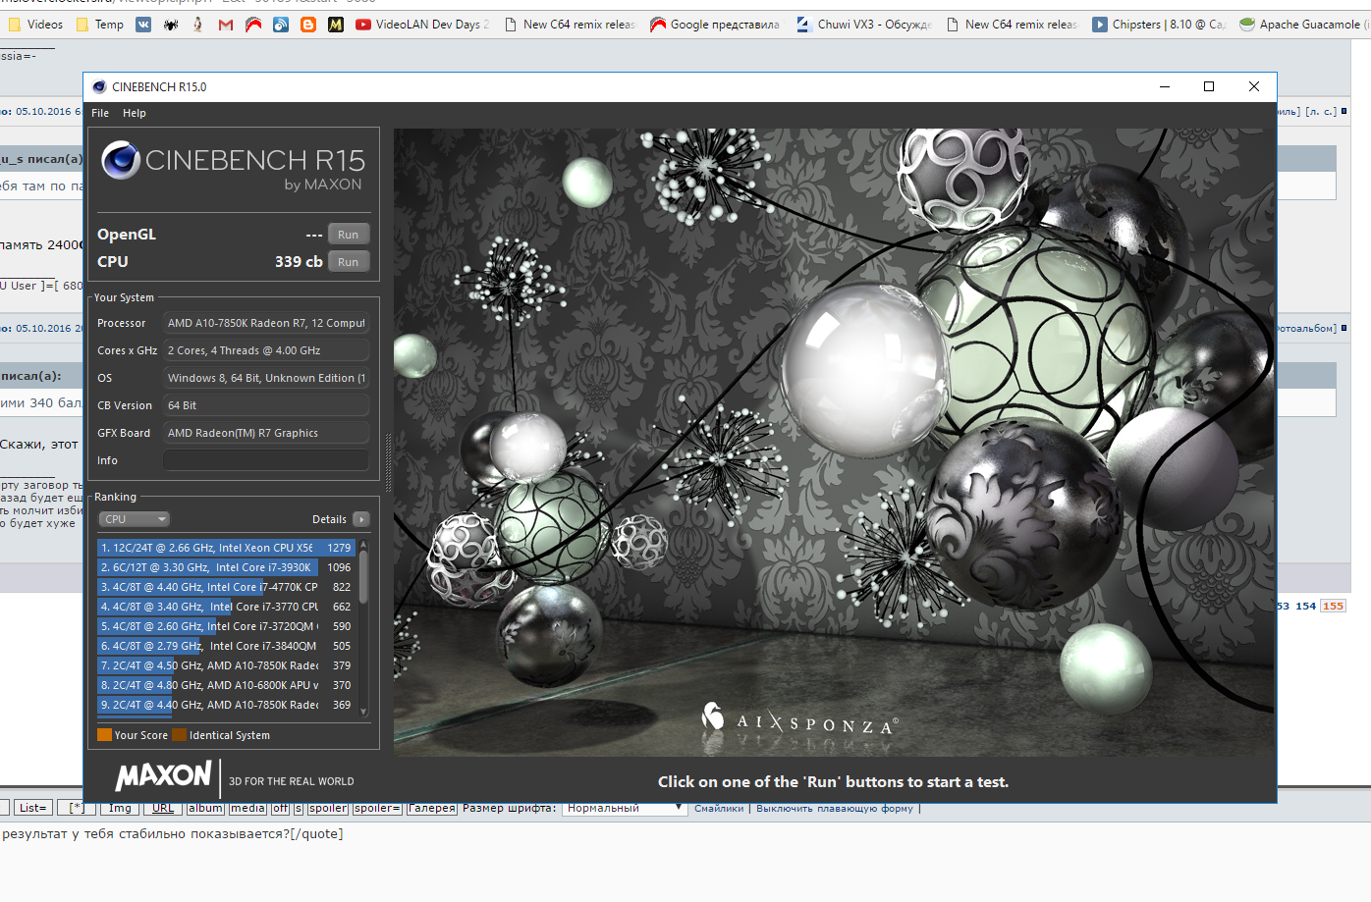
Task: Open the Смайлики link in forum editor
Action: (719, 809)
